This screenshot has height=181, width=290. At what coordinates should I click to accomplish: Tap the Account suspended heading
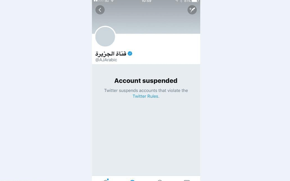[x=146, y=81]
